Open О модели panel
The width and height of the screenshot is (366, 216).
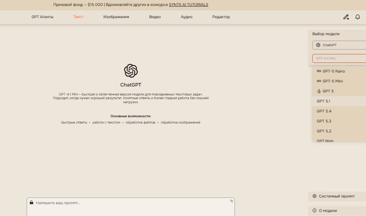point(337,211)
